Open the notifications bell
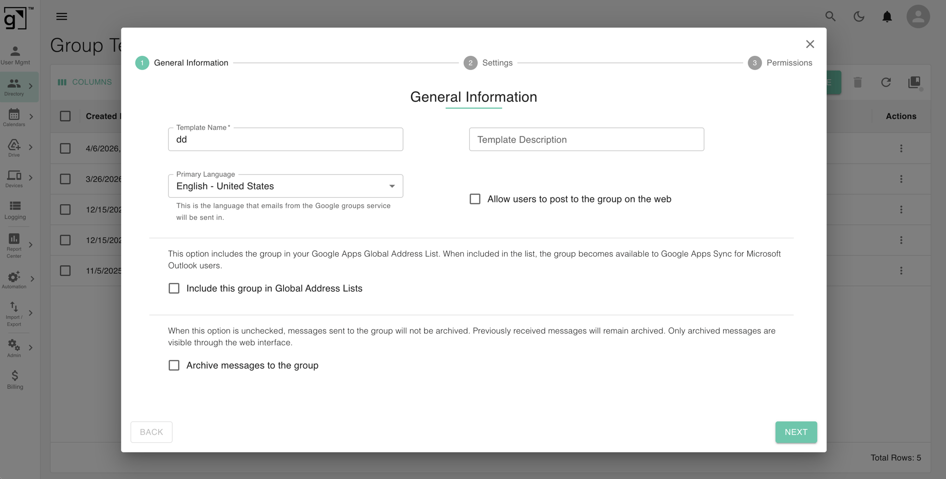 click(x=887, y=17)
